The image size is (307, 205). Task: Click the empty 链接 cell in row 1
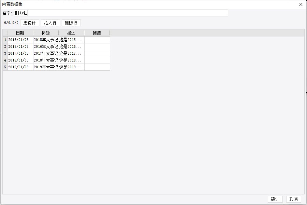click(97, 40)
